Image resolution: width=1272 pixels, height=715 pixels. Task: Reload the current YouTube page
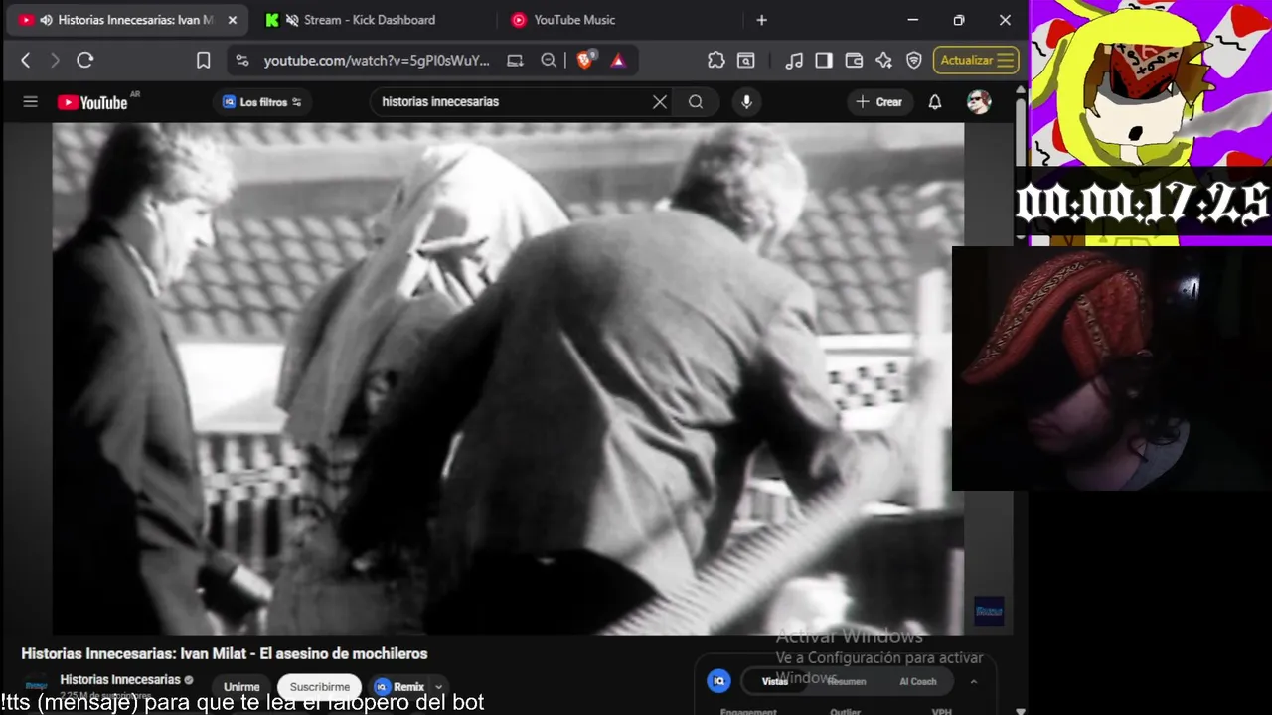click(x=85, y=61)
